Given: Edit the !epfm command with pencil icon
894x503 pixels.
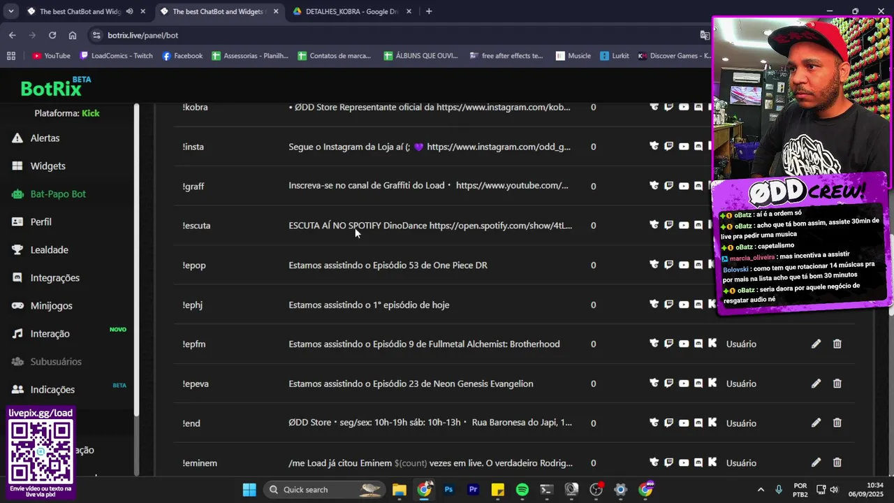Looking at the screenshot, I should point(816,344).
